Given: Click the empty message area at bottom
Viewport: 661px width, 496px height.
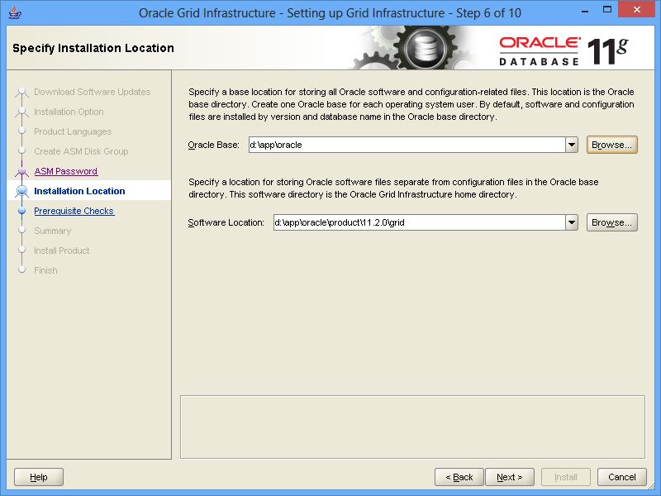Looking at the screenshot, I should (412, 427).
